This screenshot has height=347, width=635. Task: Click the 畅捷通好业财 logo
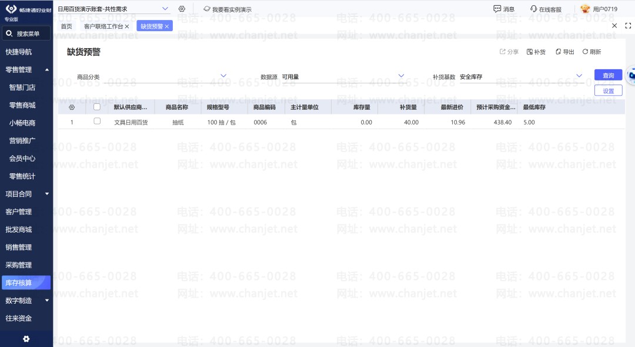point(28,9)
